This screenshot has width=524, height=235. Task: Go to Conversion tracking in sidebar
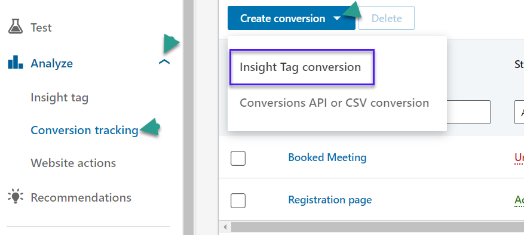pyautogui.click(x=85, y=130)
